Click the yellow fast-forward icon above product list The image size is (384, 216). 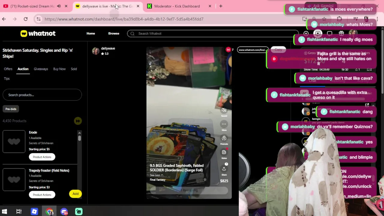(78, 121)
